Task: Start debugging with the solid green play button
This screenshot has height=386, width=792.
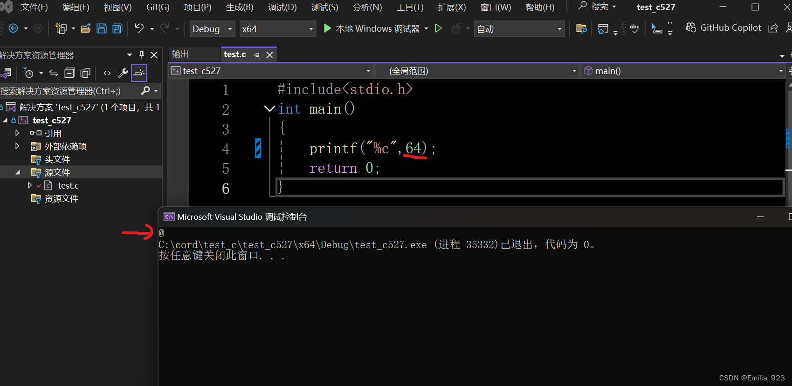Action: click(327, 28)
